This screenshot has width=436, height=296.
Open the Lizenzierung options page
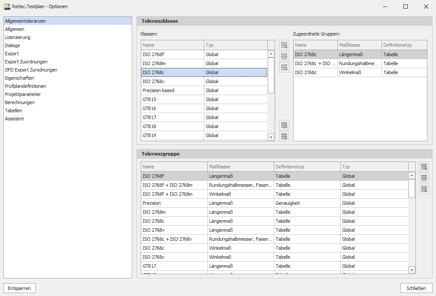(x=18, y=37)
